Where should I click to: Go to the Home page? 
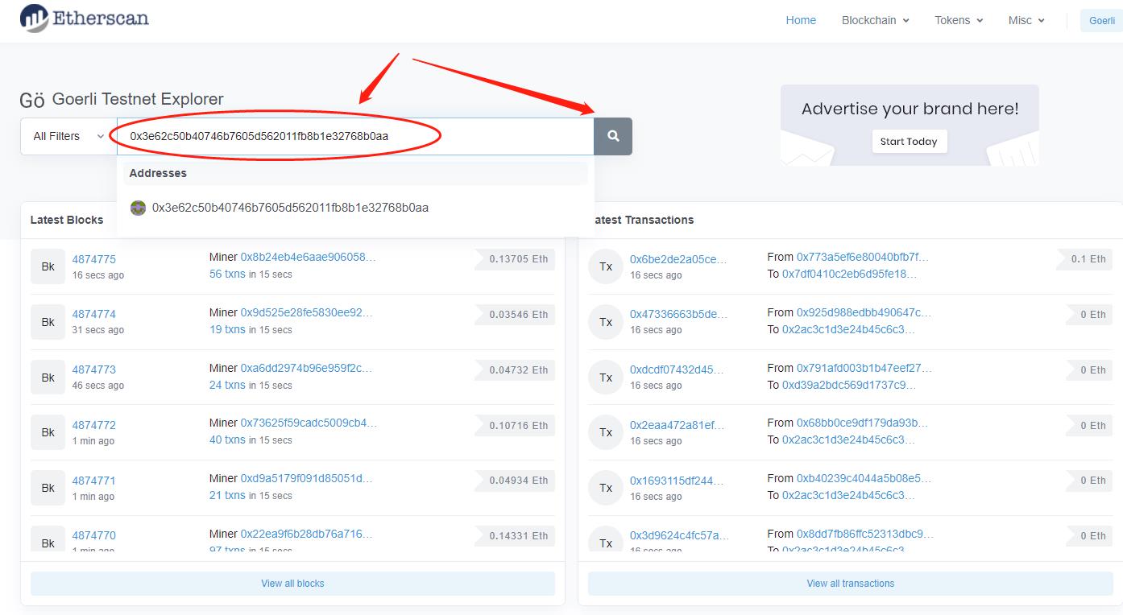click(x=801, y=20)
